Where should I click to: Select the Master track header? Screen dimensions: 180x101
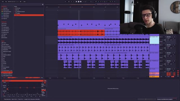point(154,77)
